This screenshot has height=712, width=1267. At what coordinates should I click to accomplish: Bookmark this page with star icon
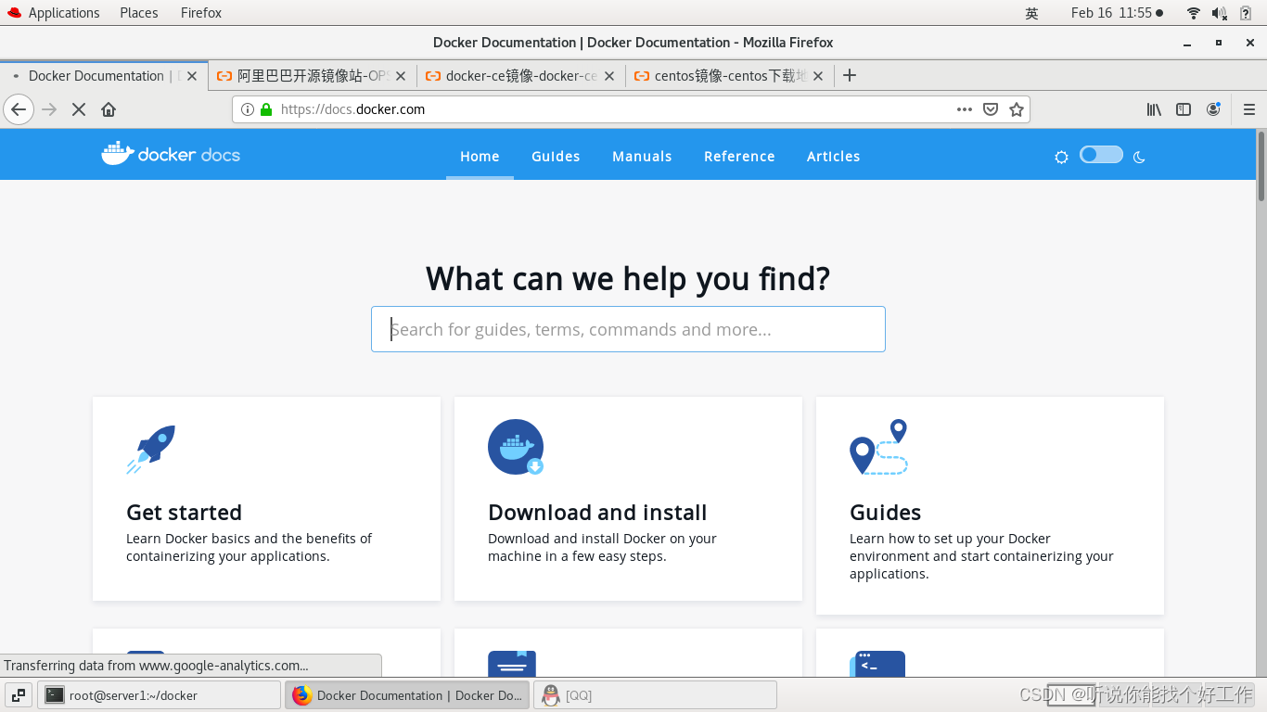(x=1017, y=109)
